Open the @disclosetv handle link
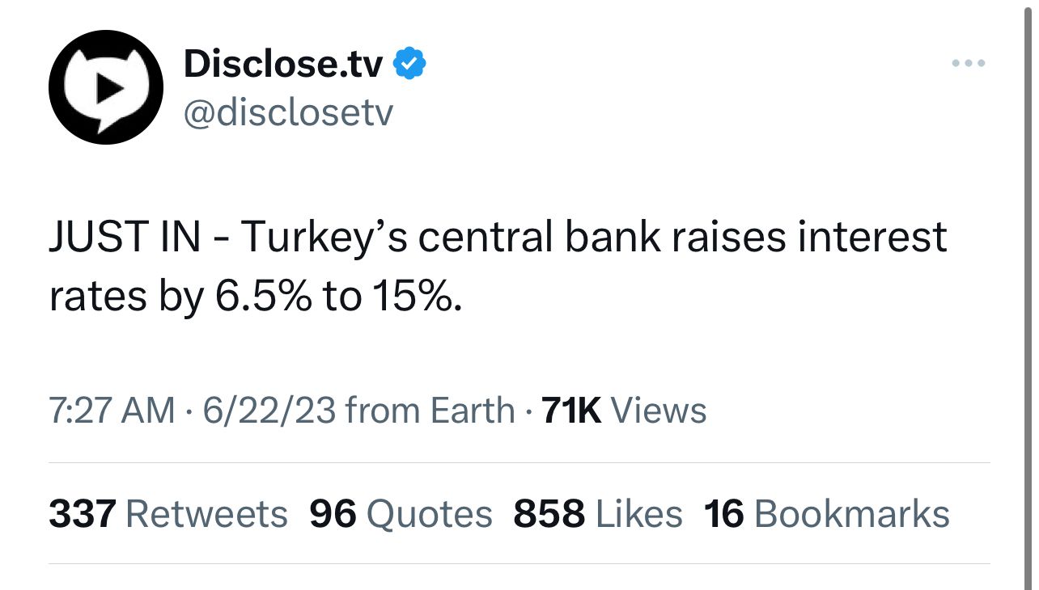This screenshot has height=590, width=1039. [x=288, y=113]
